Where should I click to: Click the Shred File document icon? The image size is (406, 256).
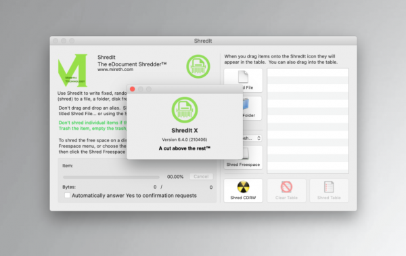click(243, 77)
